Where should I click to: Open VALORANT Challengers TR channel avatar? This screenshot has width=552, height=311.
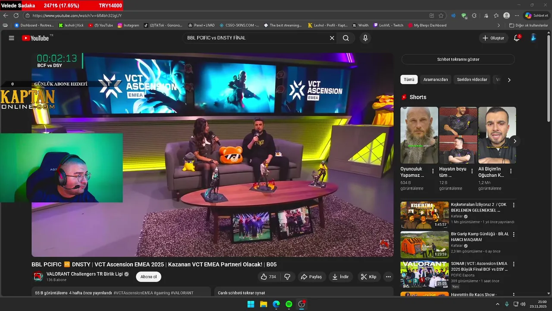click(x=38, y=276)
